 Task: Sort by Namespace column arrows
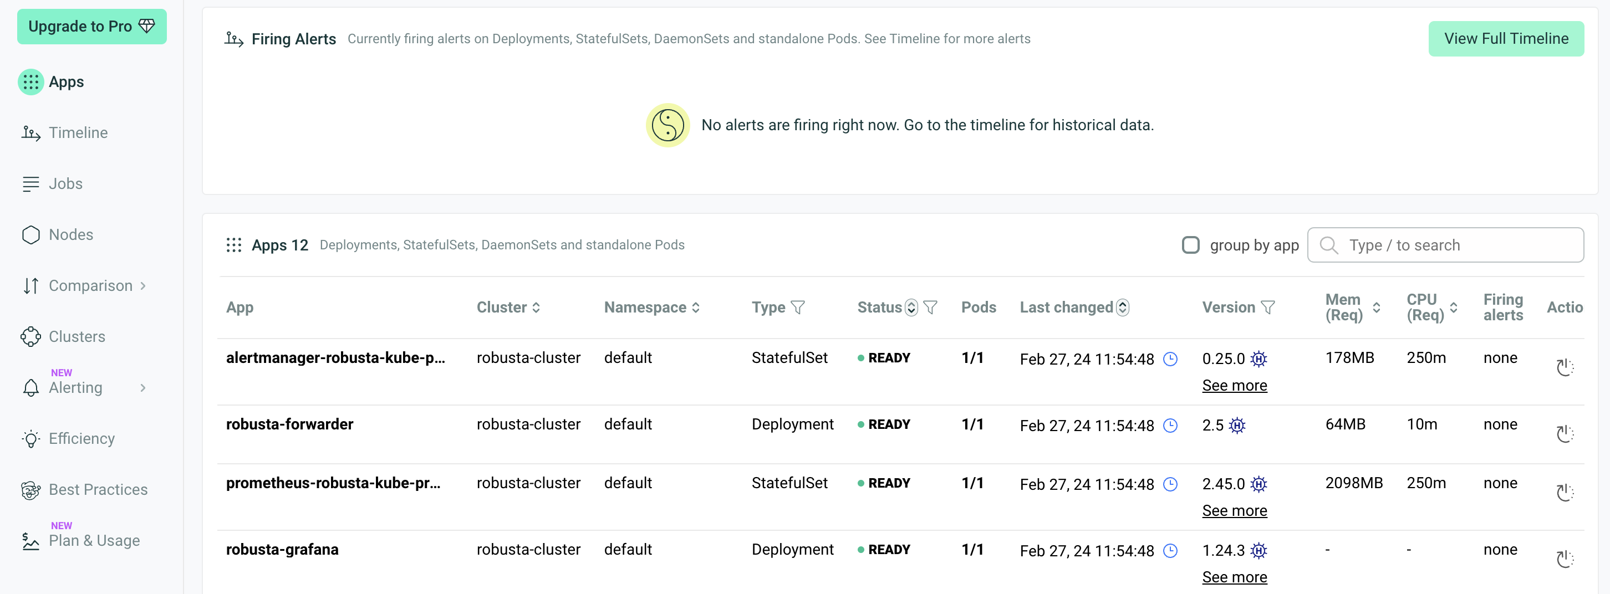tap(696, 308)
